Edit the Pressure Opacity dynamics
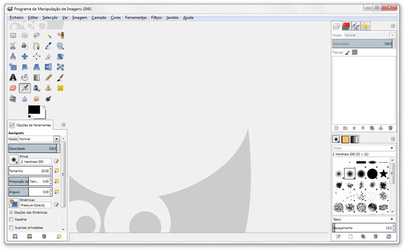Image resolution: width=405 pixels, height=250 pixels. pos(56,205)
